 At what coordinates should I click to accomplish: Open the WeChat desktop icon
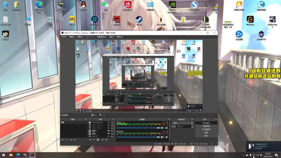point(106,6)
